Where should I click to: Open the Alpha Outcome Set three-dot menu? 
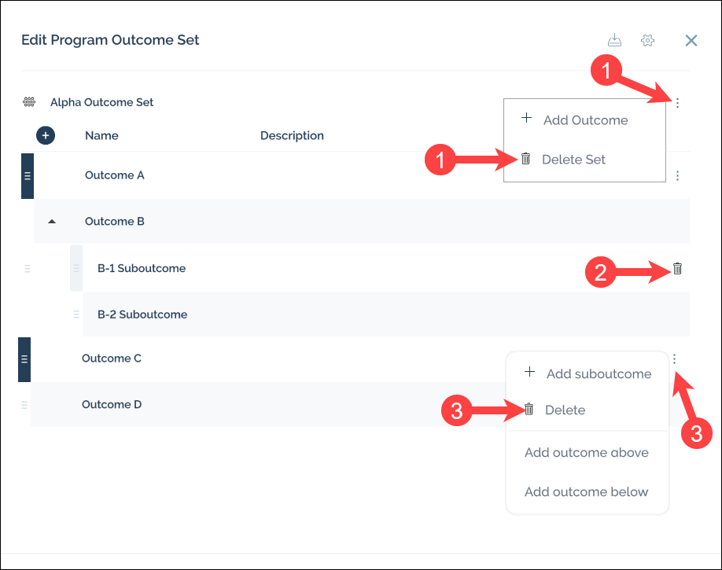tap(677, 103)
